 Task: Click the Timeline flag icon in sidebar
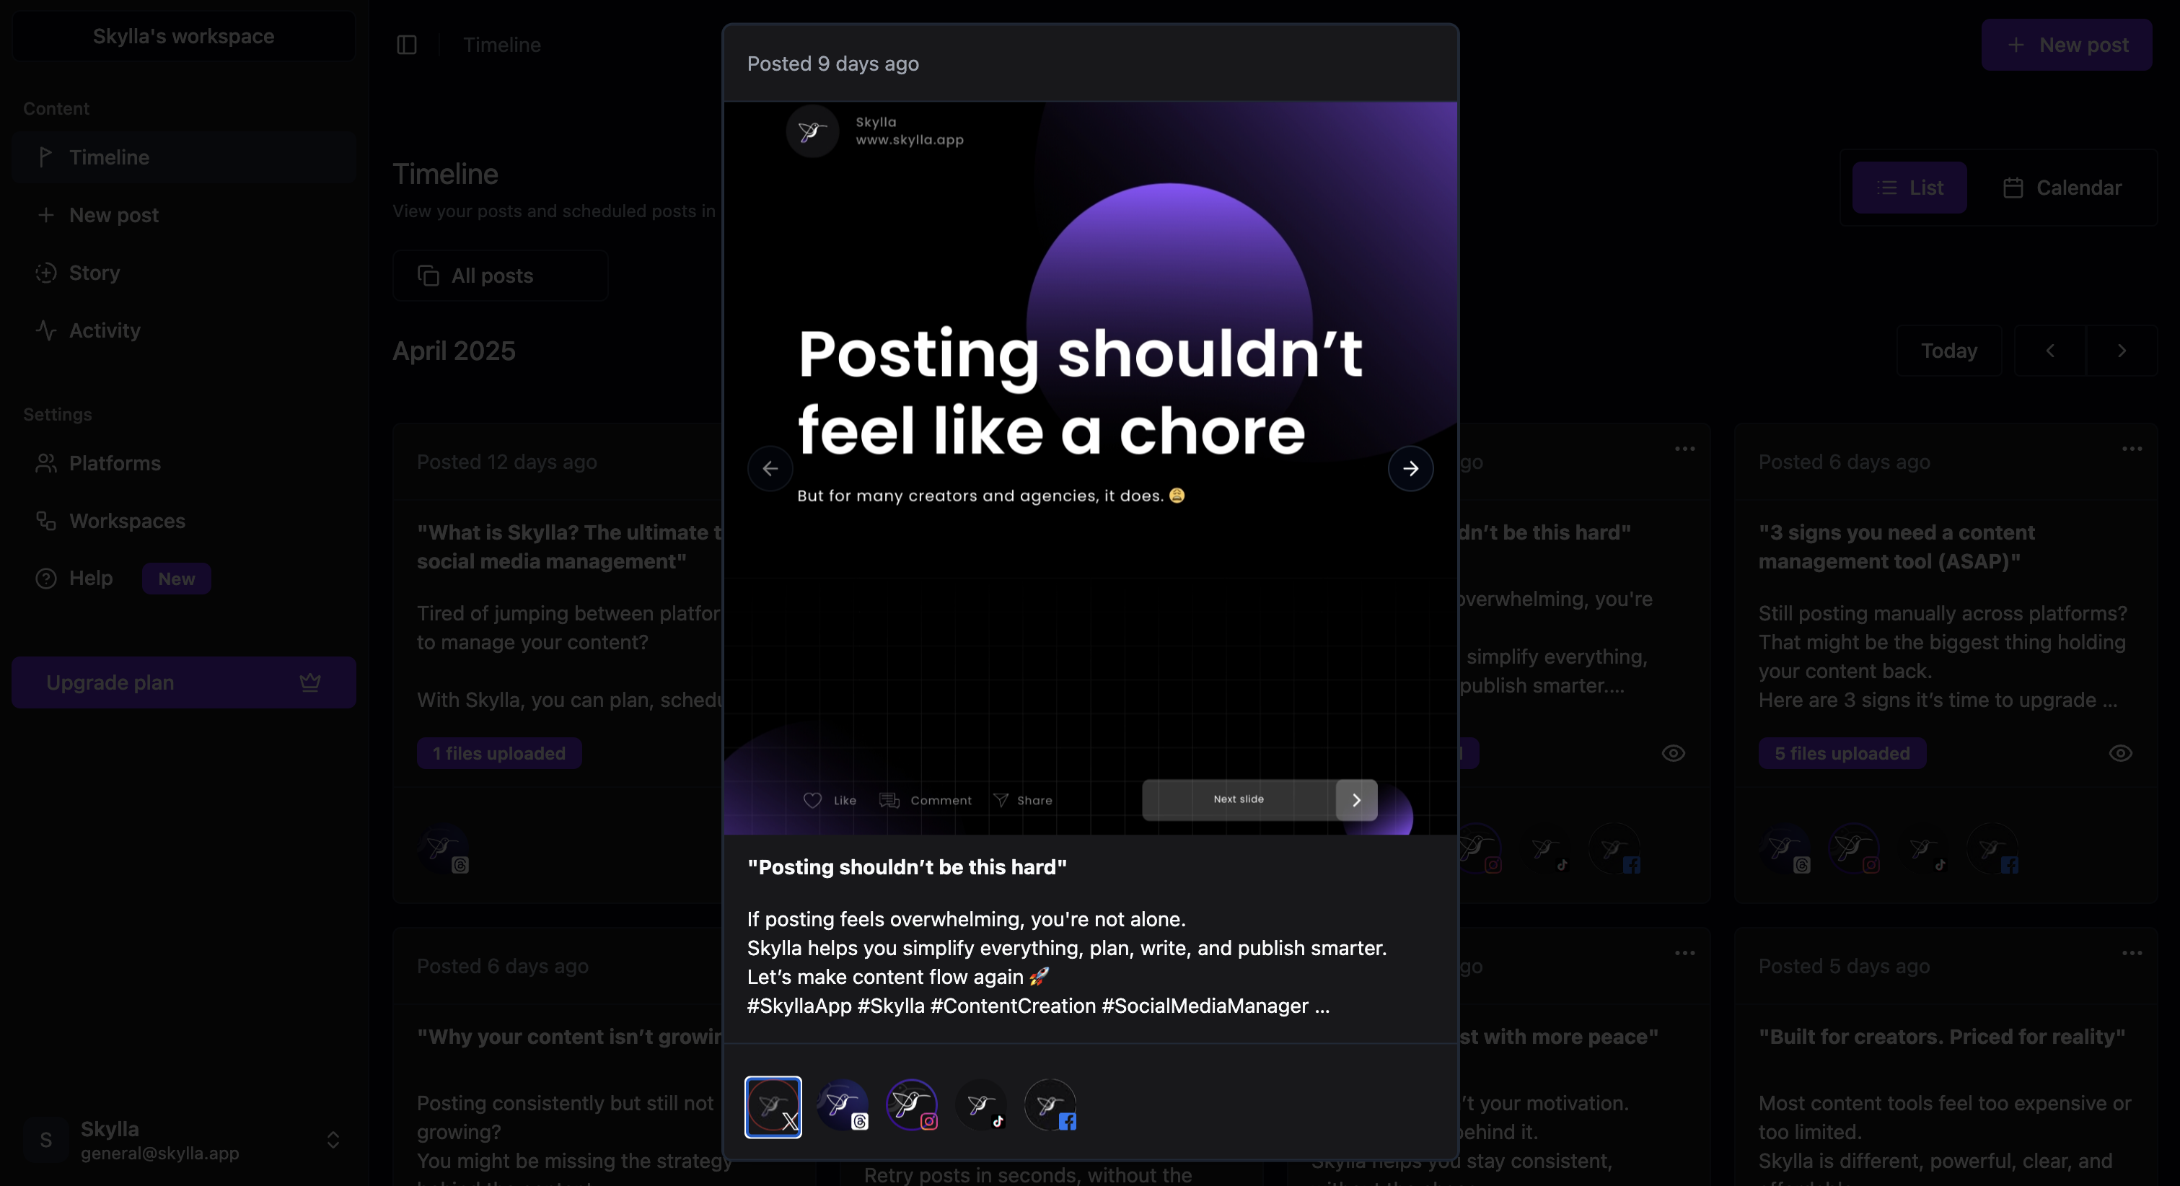pyautogui.click(x=45, y=157)
